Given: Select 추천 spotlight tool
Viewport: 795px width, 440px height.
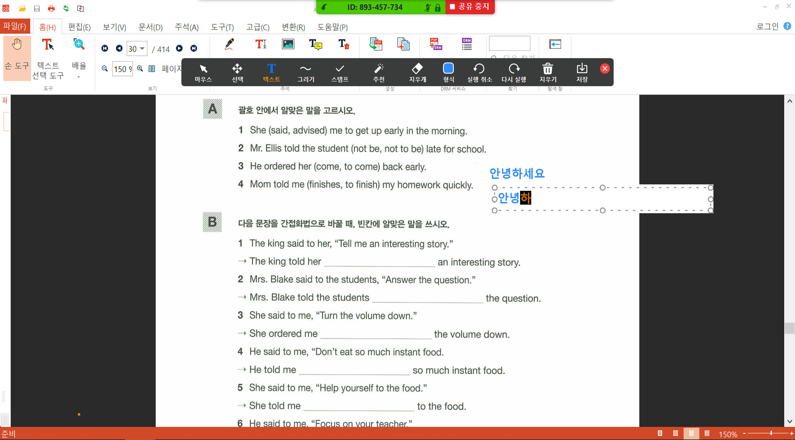Looking at the screenshot, I should point(379,73).
